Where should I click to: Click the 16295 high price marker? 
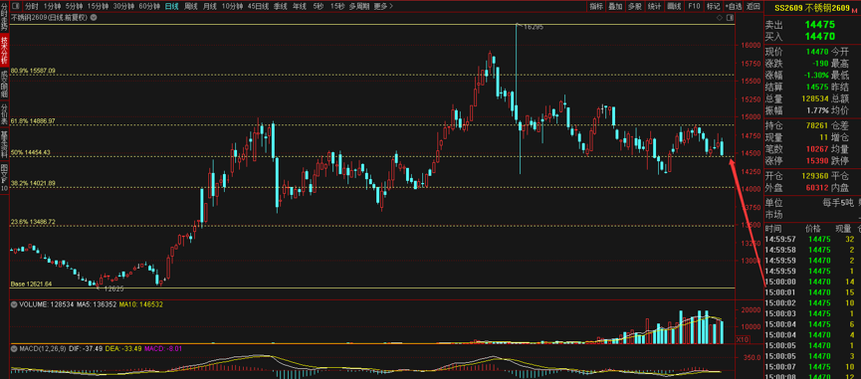[534, 26]
